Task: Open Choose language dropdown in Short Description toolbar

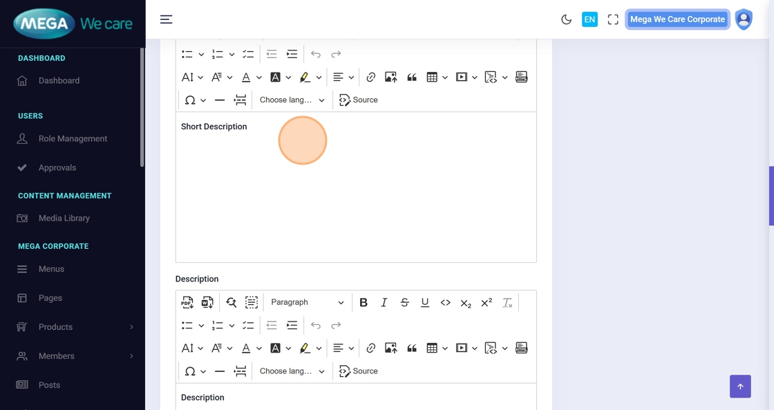Action: [x=292, y=100]
